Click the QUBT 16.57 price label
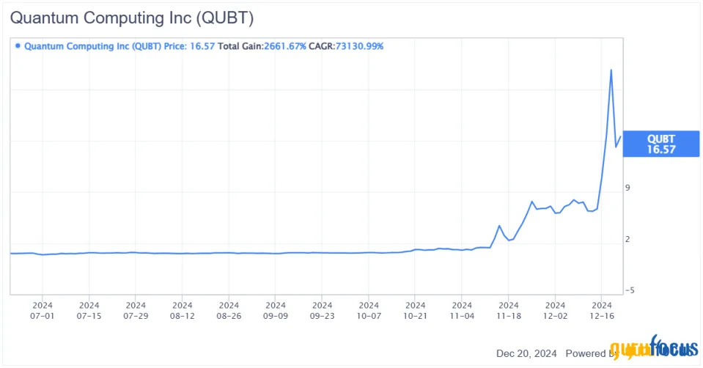Viewport: 703px width, 368px height. (661, 144)
